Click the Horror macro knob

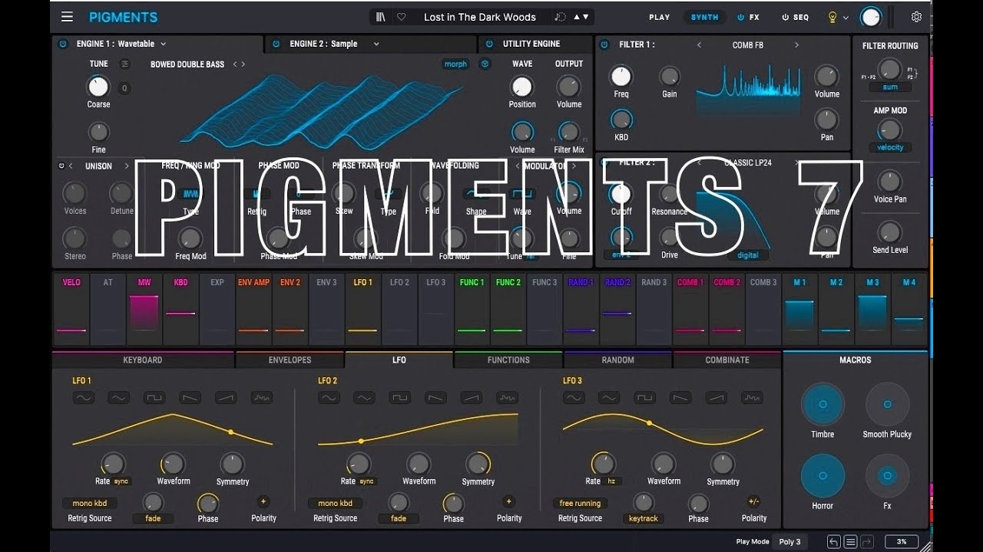tap(822, 476)
